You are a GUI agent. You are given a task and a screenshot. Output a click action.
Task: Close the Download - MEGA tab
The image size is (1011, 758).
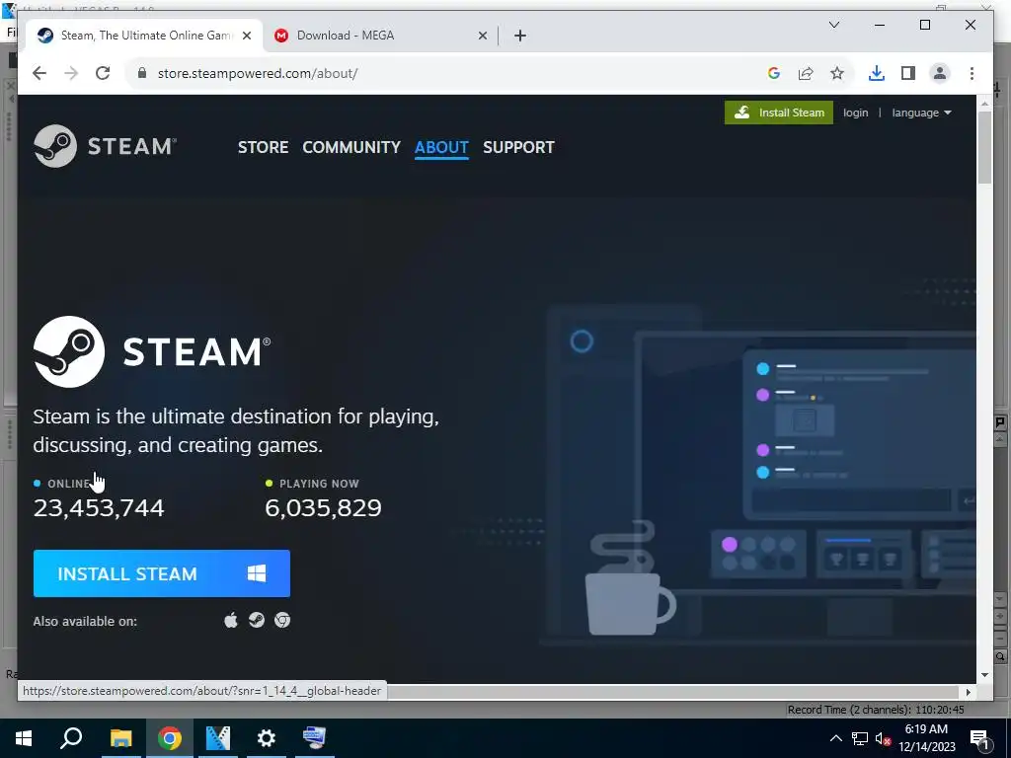[482, 36]
